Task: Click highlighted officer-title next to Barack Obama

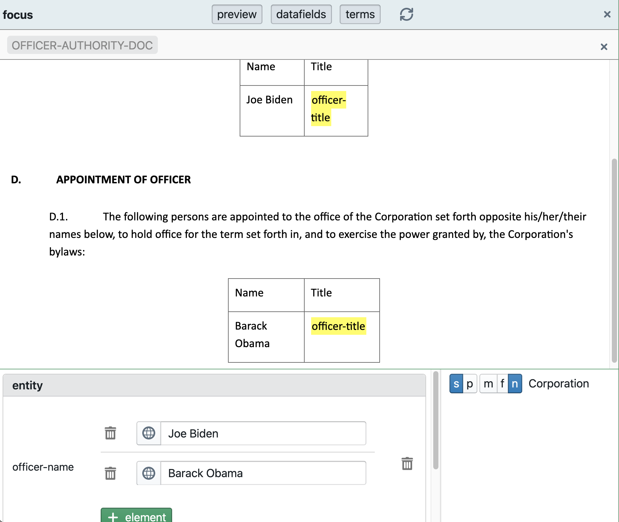Action: tap(338, 326)
